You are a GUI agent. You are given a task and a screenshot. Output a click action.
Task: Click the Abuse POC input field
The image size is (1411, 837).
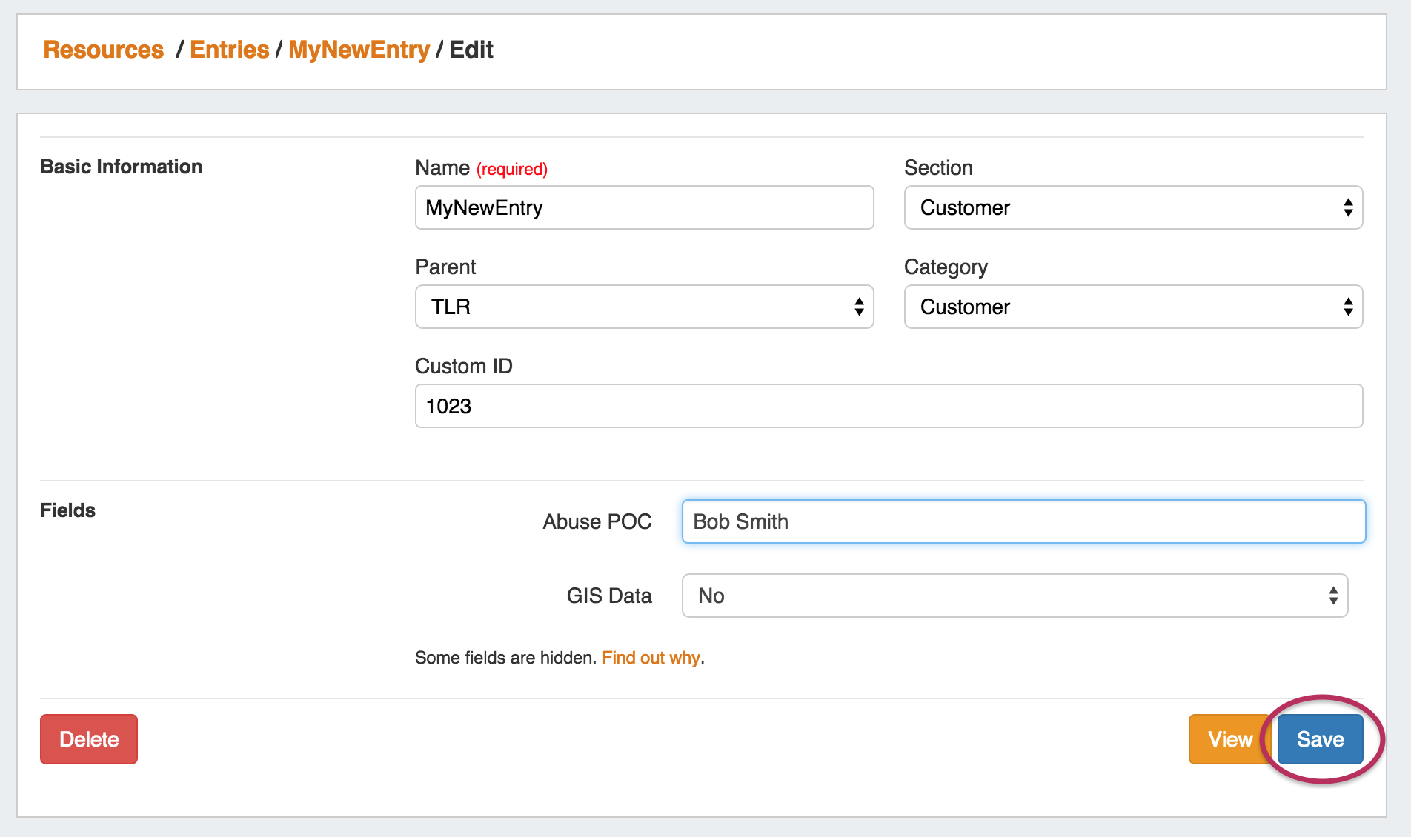1023,521
